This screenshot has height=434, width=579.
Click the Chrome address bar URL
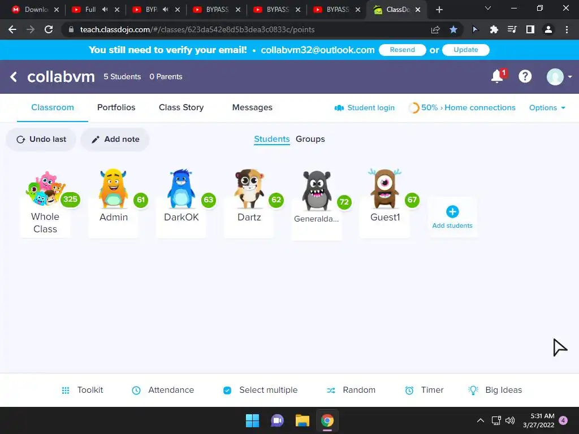point(197,29)
